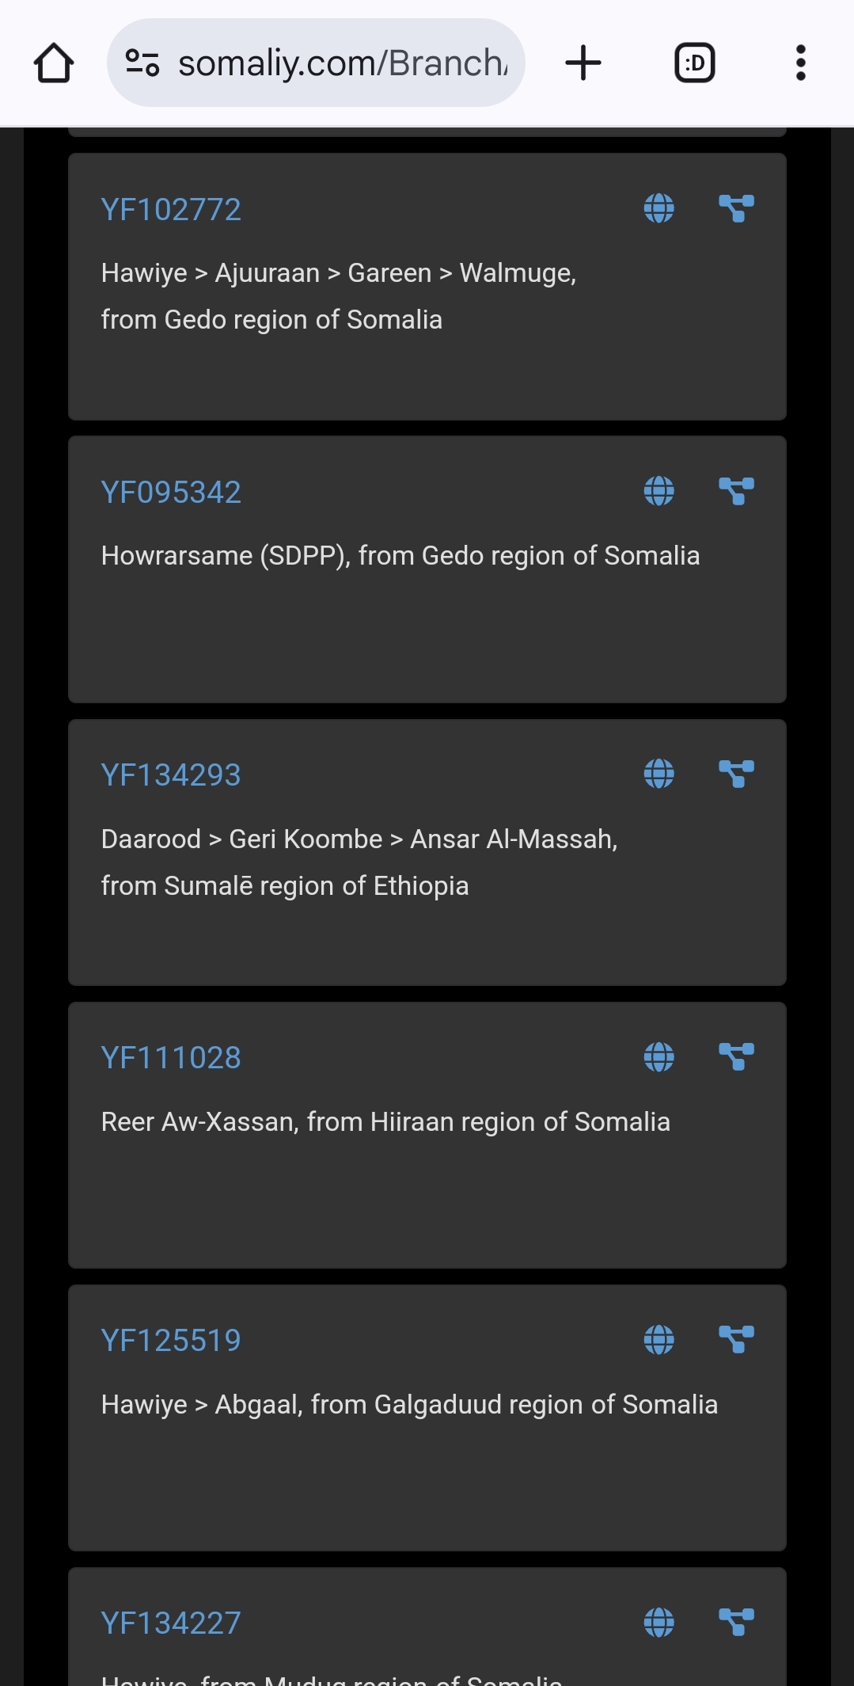This screenshot has height=1686, width=854.
Task: Open the YF134293 link
Action: coord(171,775)
